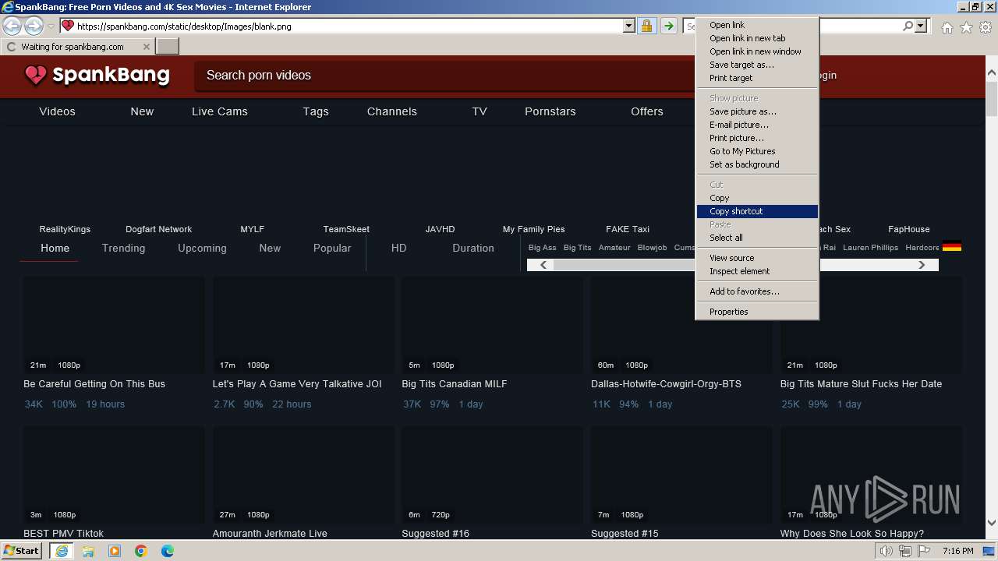Select 'Save target as...' menu entry
Viewport: 998px width, 561px height.
tap(756, 65)
